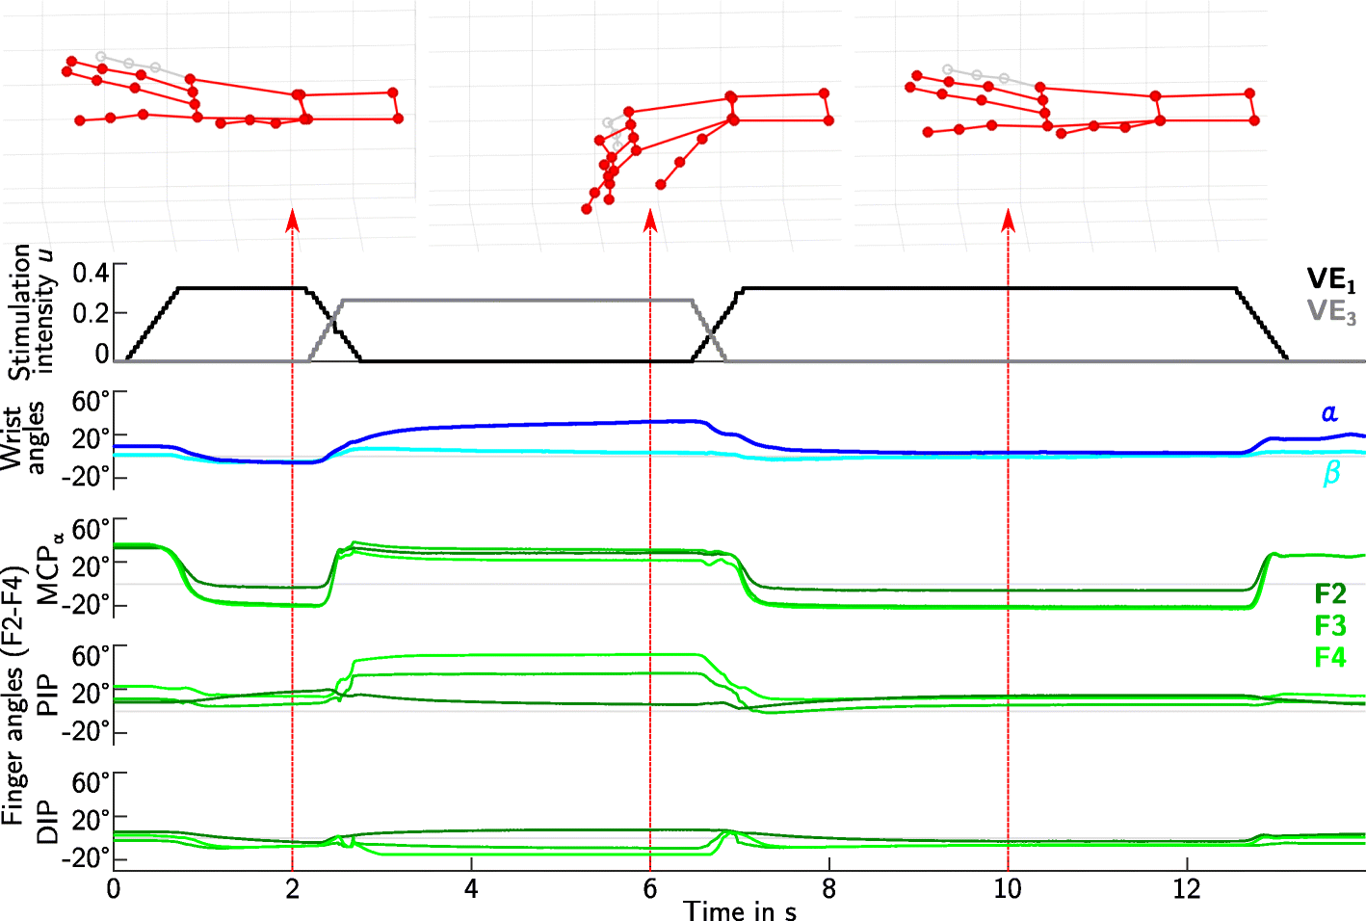Click the 'Finger angles (F2-F4)' axis label
The image size is (1366, 921).
click(x=13, y=696)
